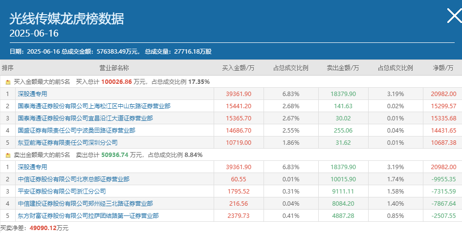
Task: Click the 2025-06-16 date subtitle
Action: coord(34,33)
